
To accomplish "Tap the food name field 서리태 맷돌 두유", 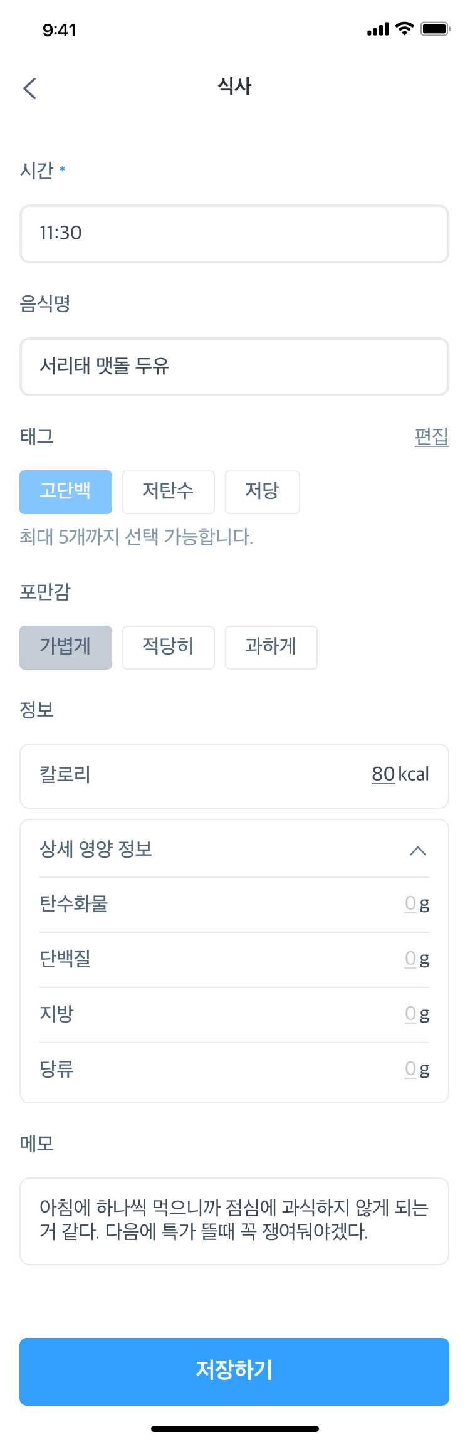I will click(234, 367).
